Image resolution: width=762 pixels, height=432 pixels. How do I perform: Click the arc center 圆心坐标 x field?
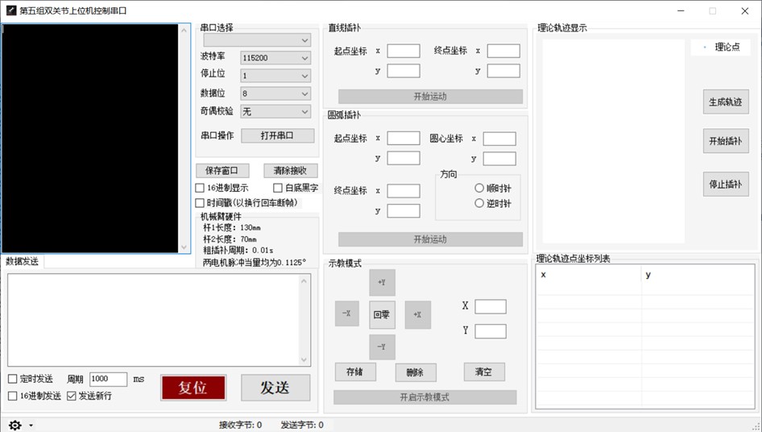point(499,139)
